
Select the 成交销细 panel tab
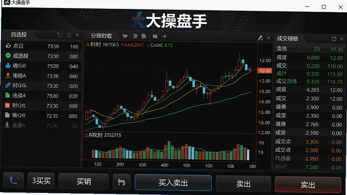point(287,39)
